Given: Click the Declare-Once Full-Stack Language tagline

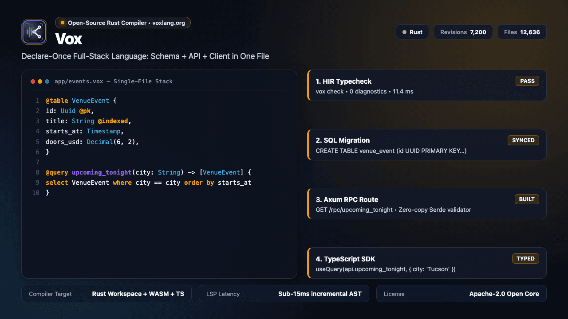Looking at the screenshot, I should click(x=145, y=56).
